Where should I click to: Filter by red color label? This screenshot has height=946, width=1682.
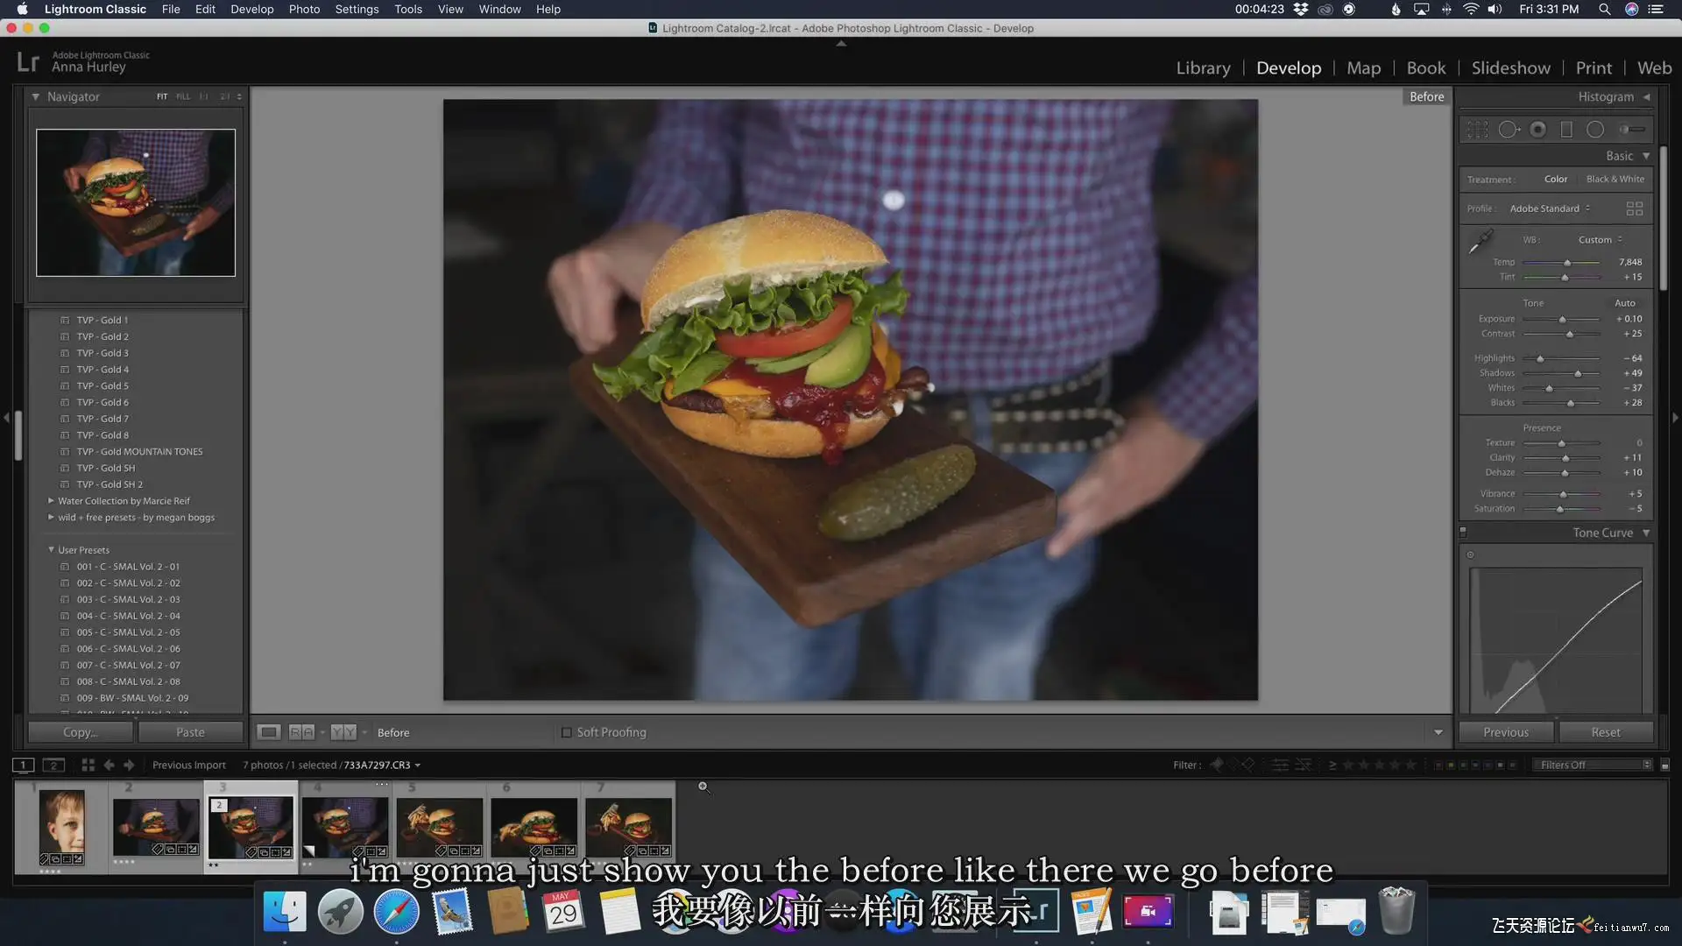pyautogui.click(x=1438, y=765)
